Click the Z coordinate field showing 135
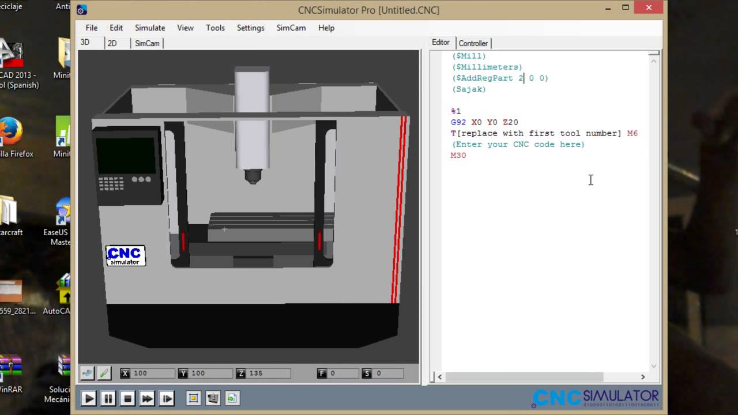This screenshot has height=415, width=738. [269, 373]
